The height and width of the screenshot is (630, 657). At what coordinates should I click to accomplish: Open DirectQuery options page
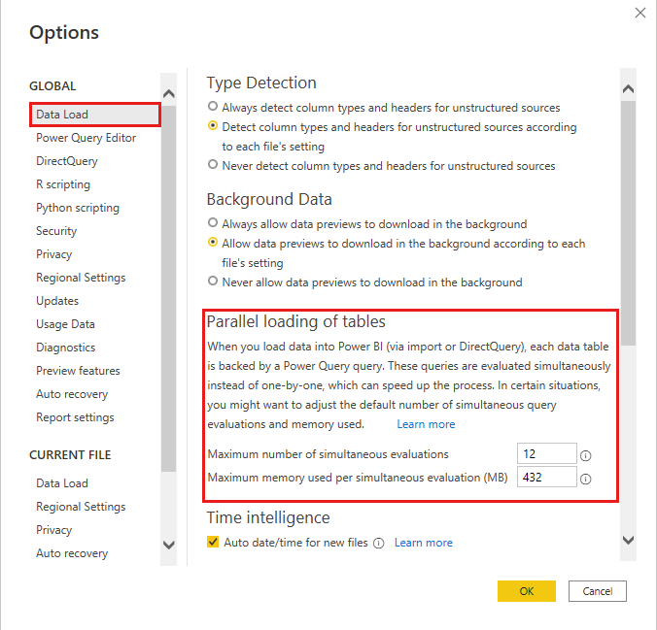click(67, 161)
